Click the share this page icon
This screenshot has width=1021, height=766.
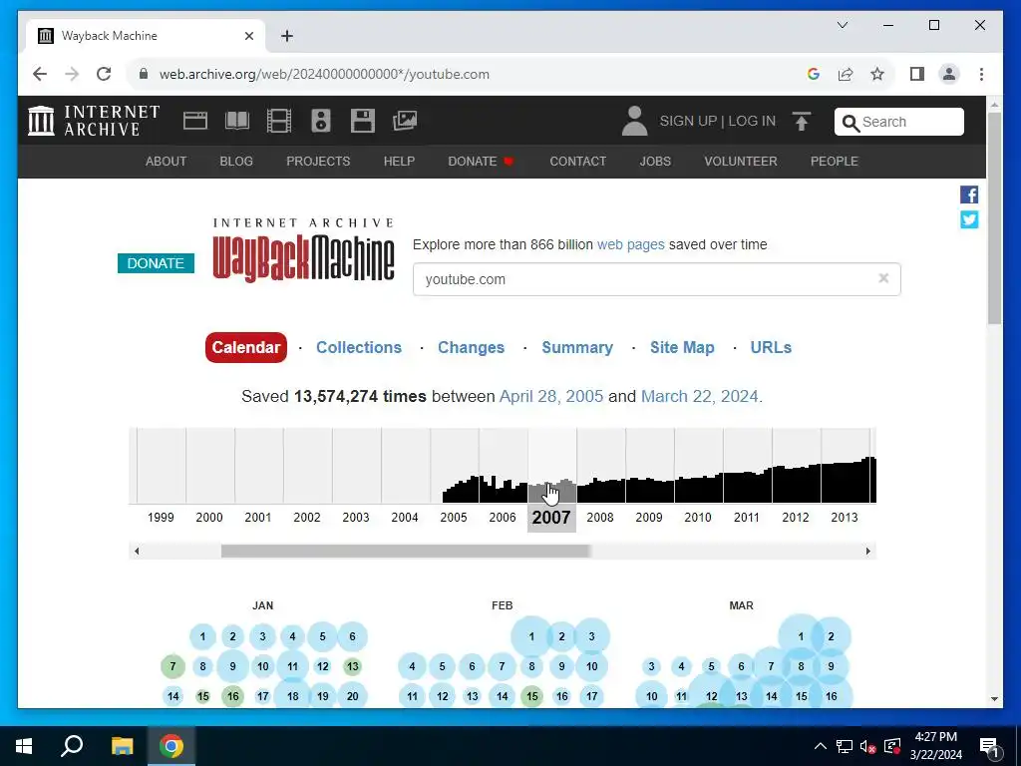coord(846,74)
